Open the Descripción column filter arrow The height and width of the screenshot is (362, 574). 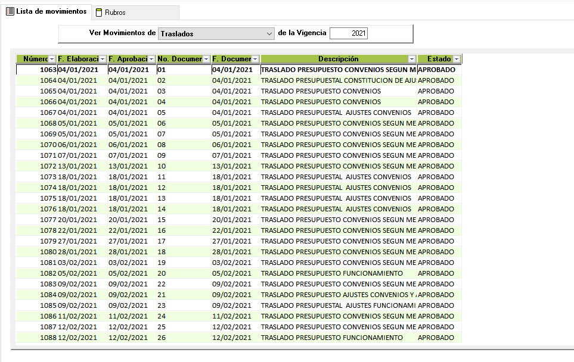pos(411,60)
